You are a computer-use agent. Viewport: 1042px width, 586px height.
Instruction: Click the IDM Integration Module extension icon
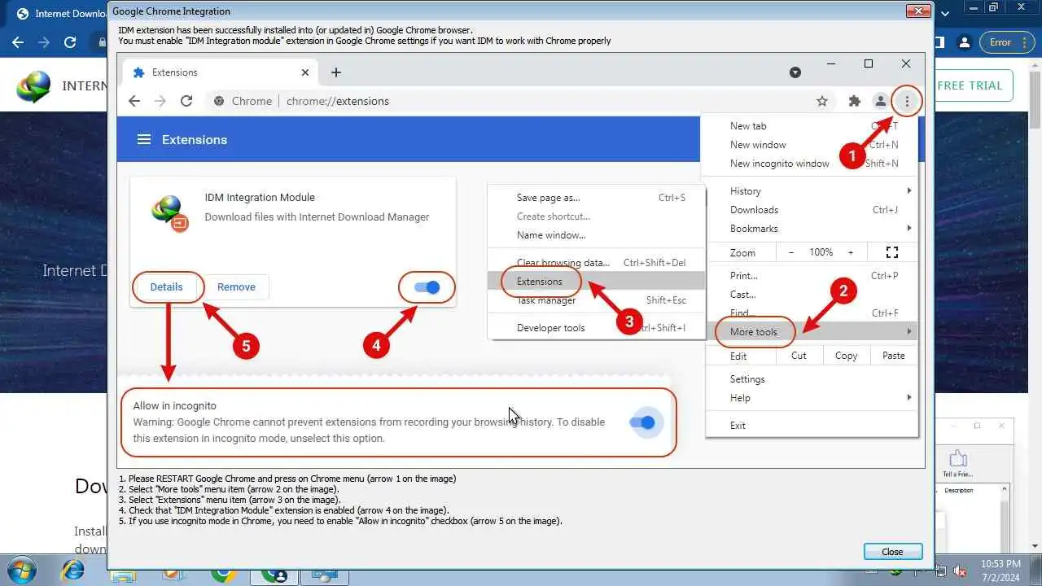(x=169, y=212)
